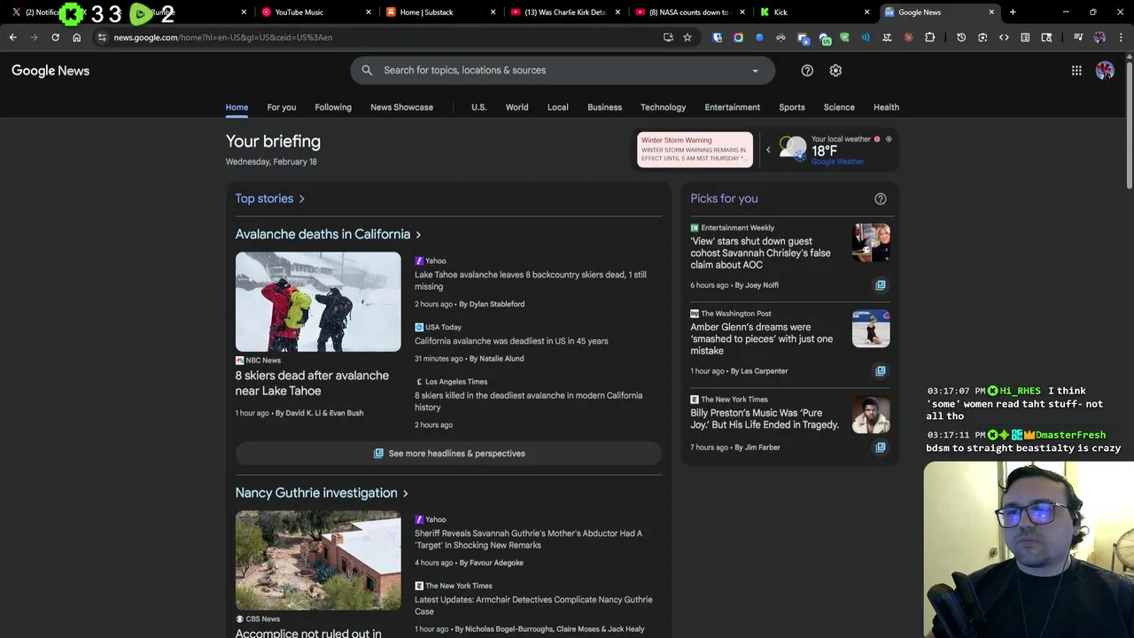Screen dimensions: 1134x638
Task: Click the red starburst extension icon
Action: tap(908, 37)
